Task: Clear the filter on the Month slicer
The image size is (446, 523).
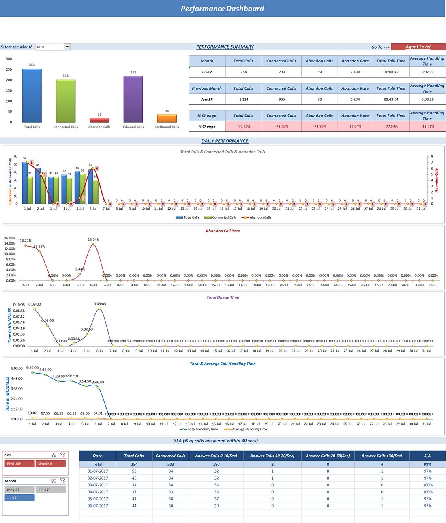Action: [x=63, y=482]
